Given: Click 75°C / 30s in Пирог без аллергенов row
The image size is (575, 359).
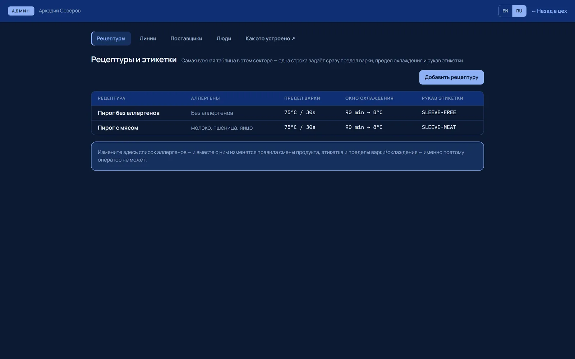Looking at the screenshot, I should click(300, 112).
